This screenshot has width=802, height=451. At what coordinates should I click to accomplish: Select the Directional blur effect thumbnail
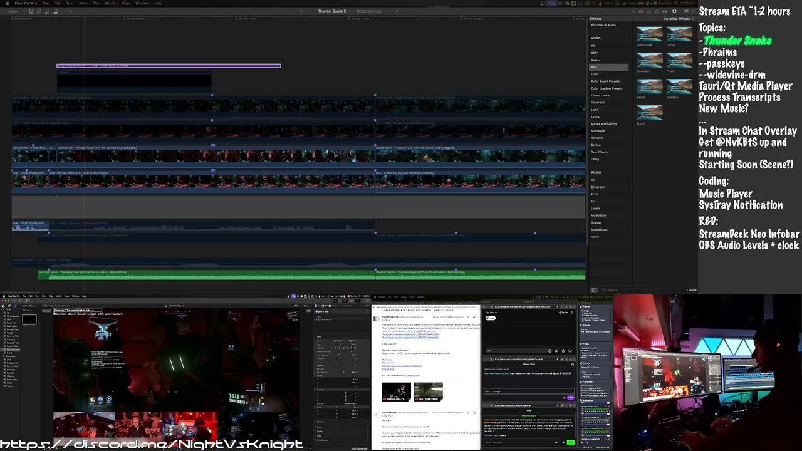[649, 34]
